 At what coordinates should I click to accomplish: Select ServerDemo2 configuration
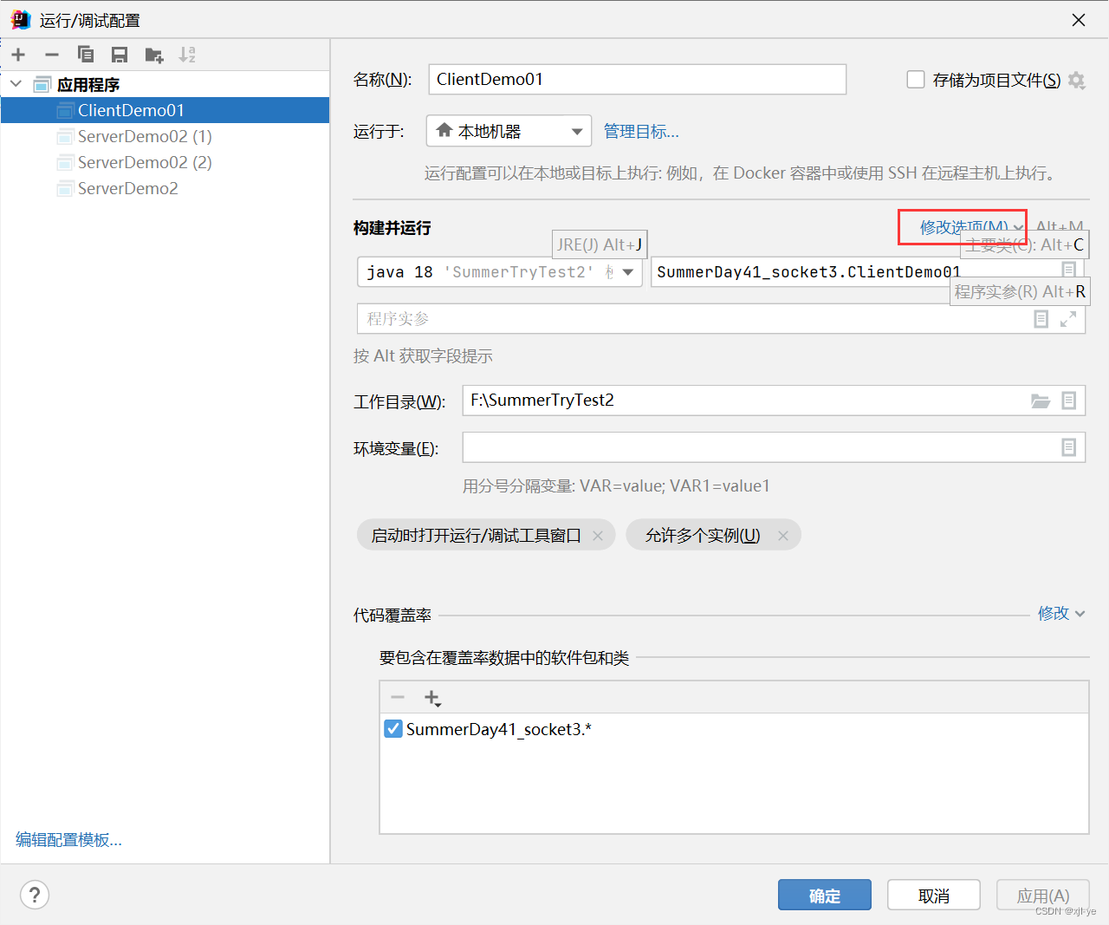coord(165,188)
